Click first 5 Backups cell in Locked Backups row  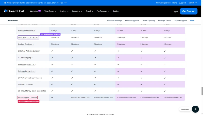coord(121,44)
